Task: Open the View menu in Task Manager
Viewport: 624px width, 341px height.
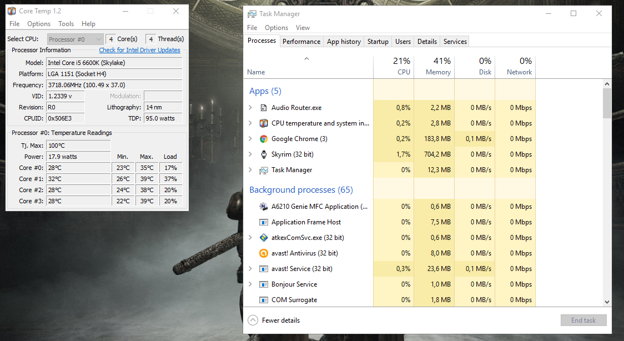Action: [x=303, y=27]
